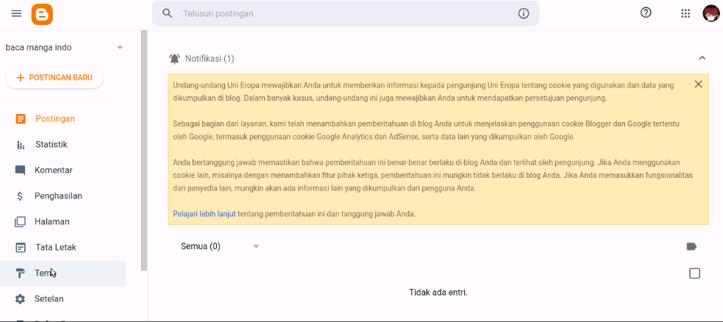Click the search info icon
723x322 pixels.
(524, 13)
